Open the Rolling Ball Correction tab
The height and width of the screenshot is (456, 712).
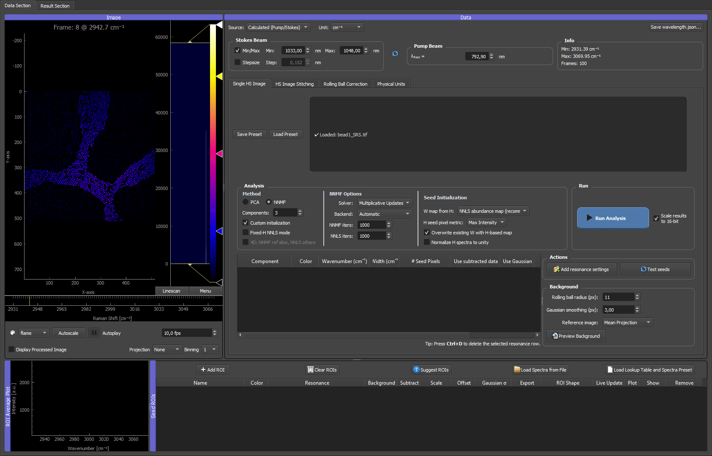346,84
